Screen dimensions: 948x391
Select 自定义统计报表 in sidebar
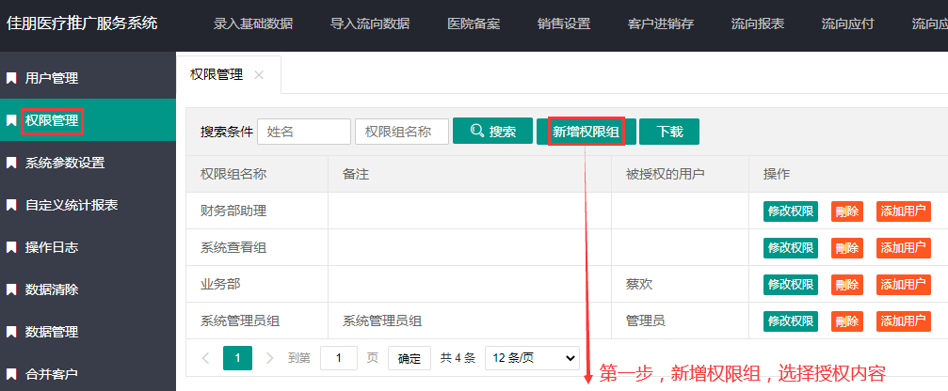coord(72,205)
